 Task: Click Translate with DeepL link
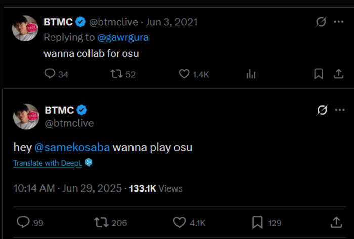(x=48, y=163)
